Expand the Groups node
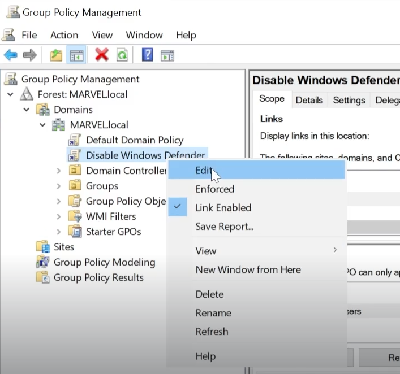400x374 pixels. tap(59, 186)
